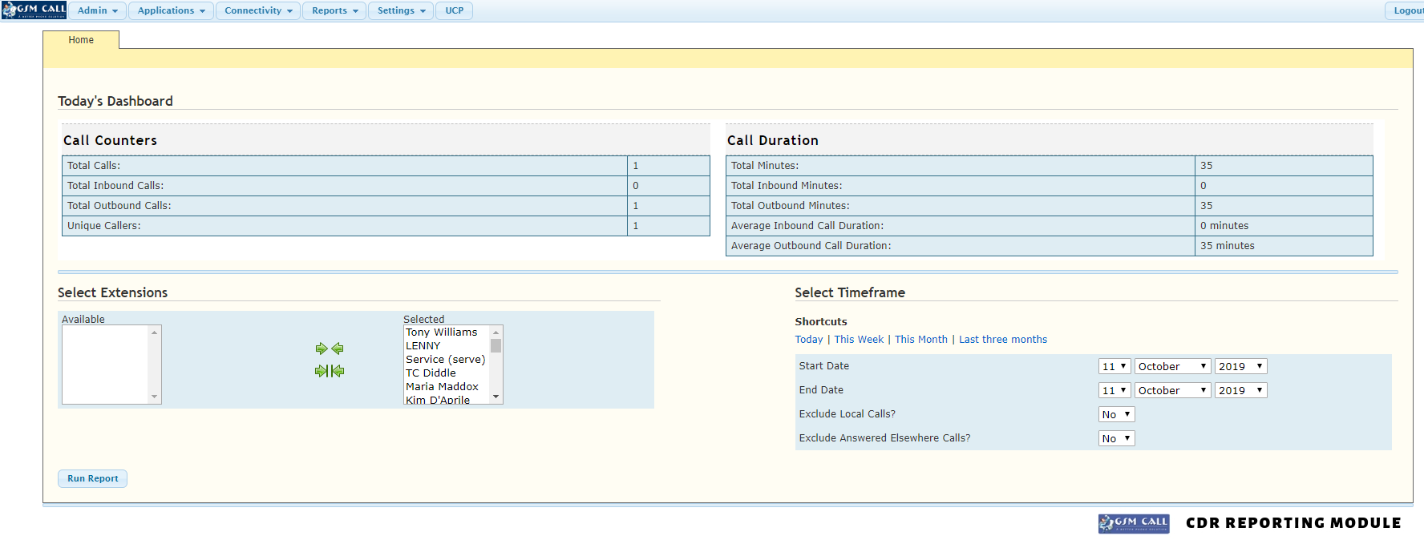Open End Date month dropdown
The height and width of the screenshot is (544, 1424).
(x=1172, y=390)
